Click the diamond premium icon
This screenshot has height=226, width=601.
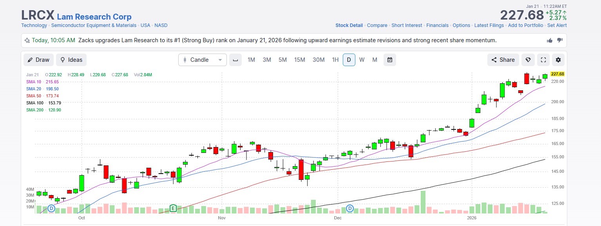pos(528,60)
